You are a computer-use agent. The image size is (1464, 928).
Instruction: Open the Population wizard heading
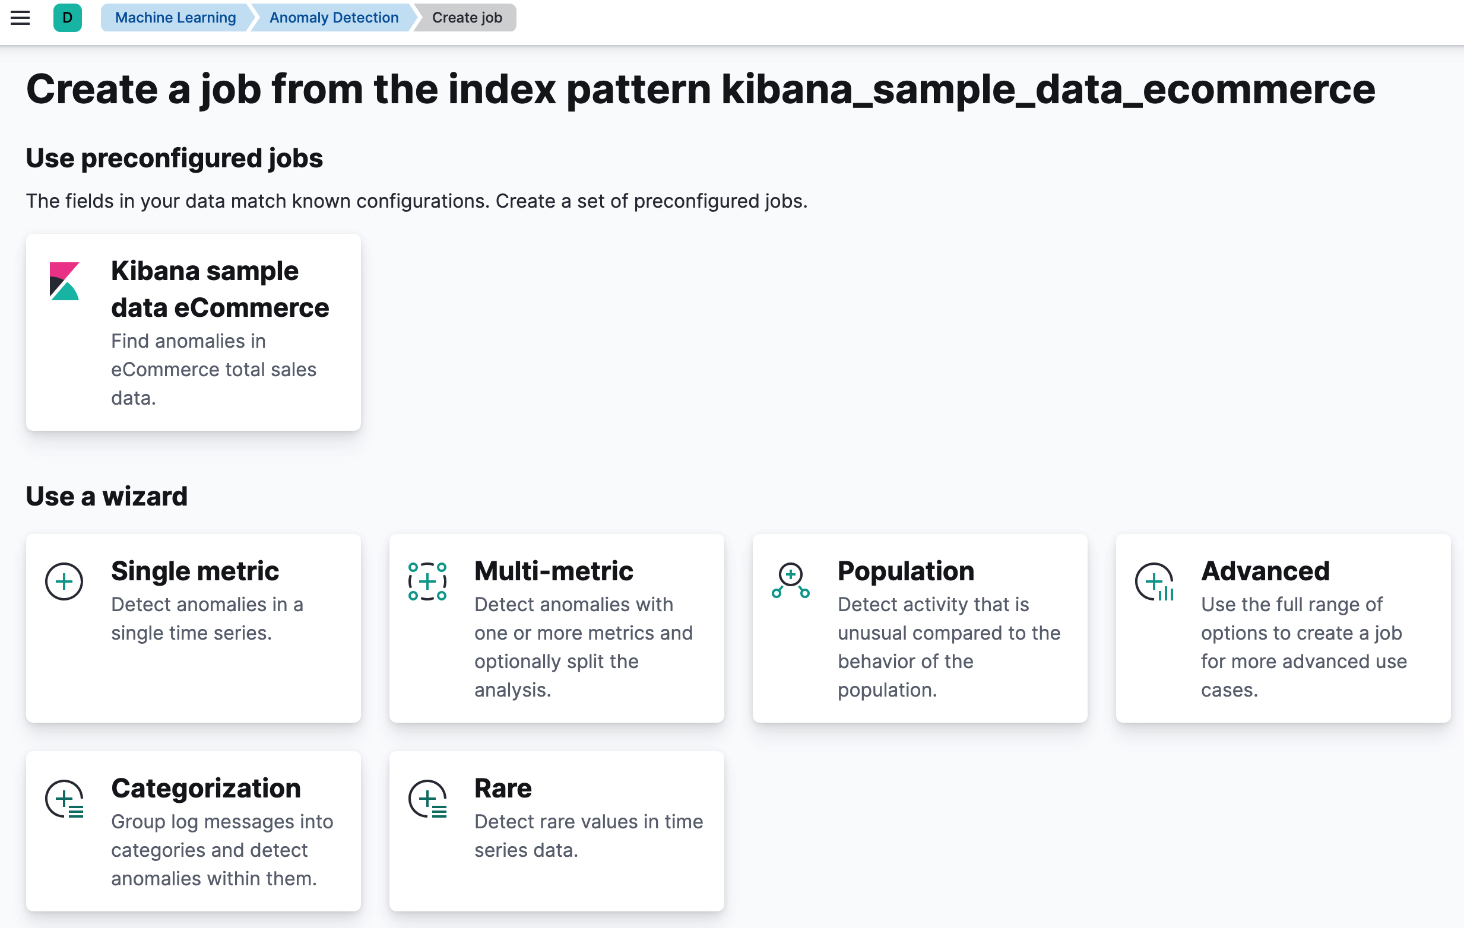pyautogui.click(x=905, y=571)
